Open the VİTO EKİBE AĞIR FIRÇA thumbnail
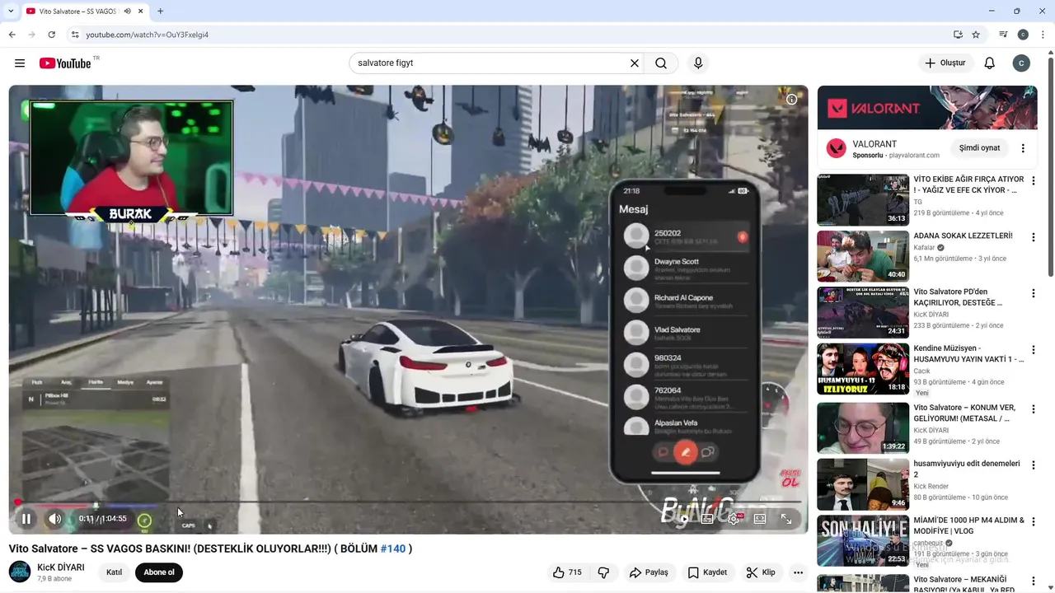Viewport: 1055px width, 593px height. tap(863, 199)
